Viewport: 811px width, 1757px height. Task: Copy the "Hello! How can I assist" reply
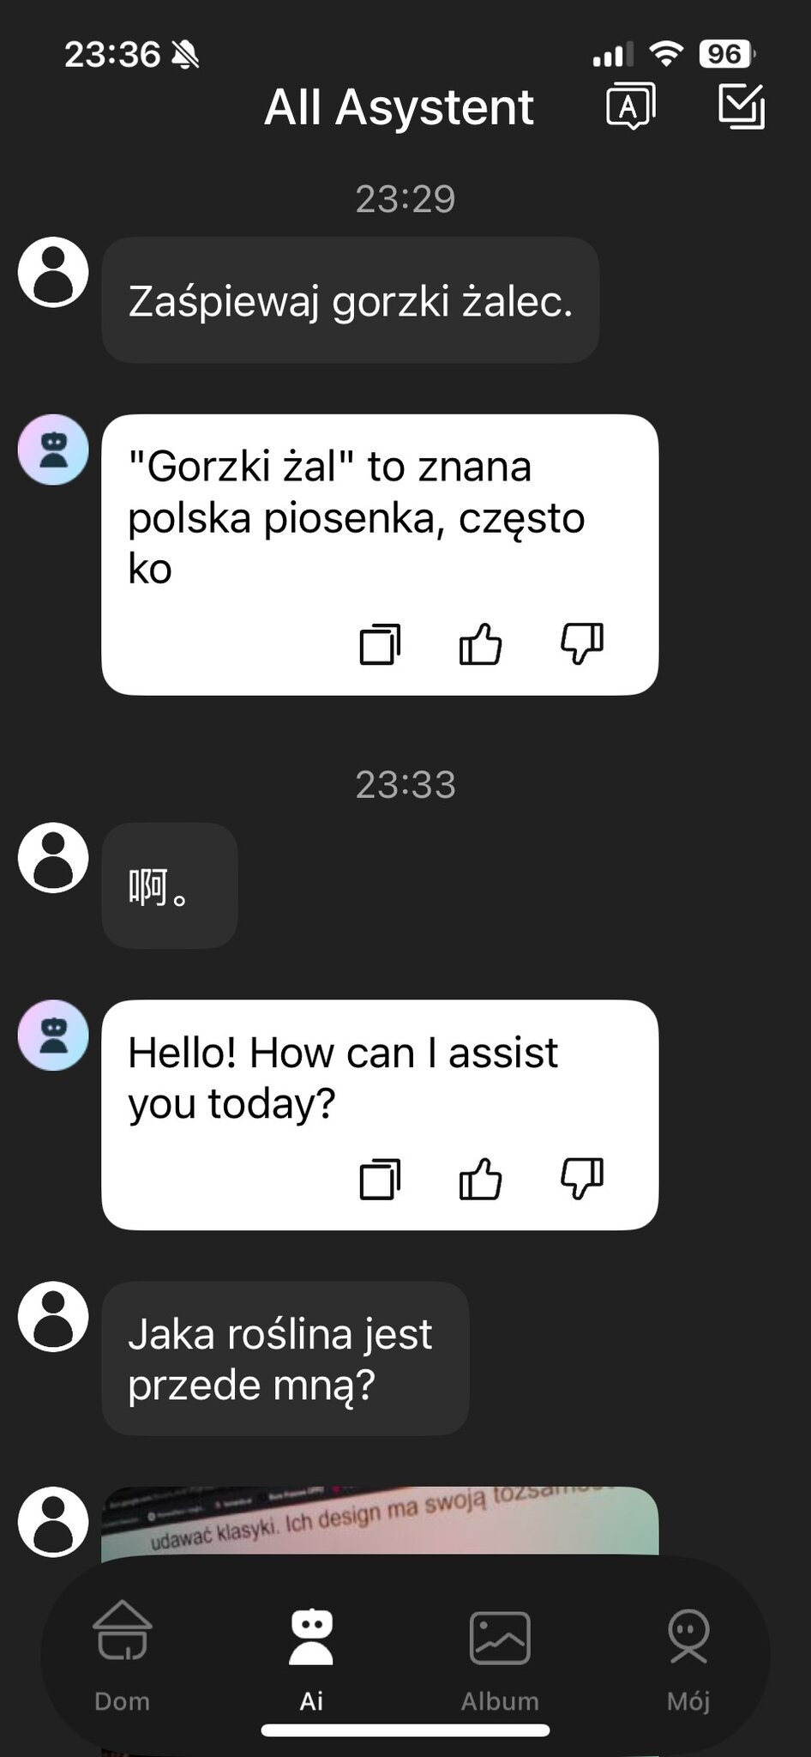point(380,1179)
